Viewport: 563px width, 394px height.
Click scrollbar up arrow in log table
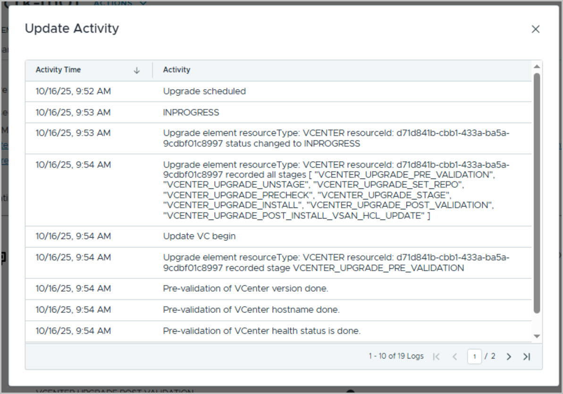(x=537, y=67)
